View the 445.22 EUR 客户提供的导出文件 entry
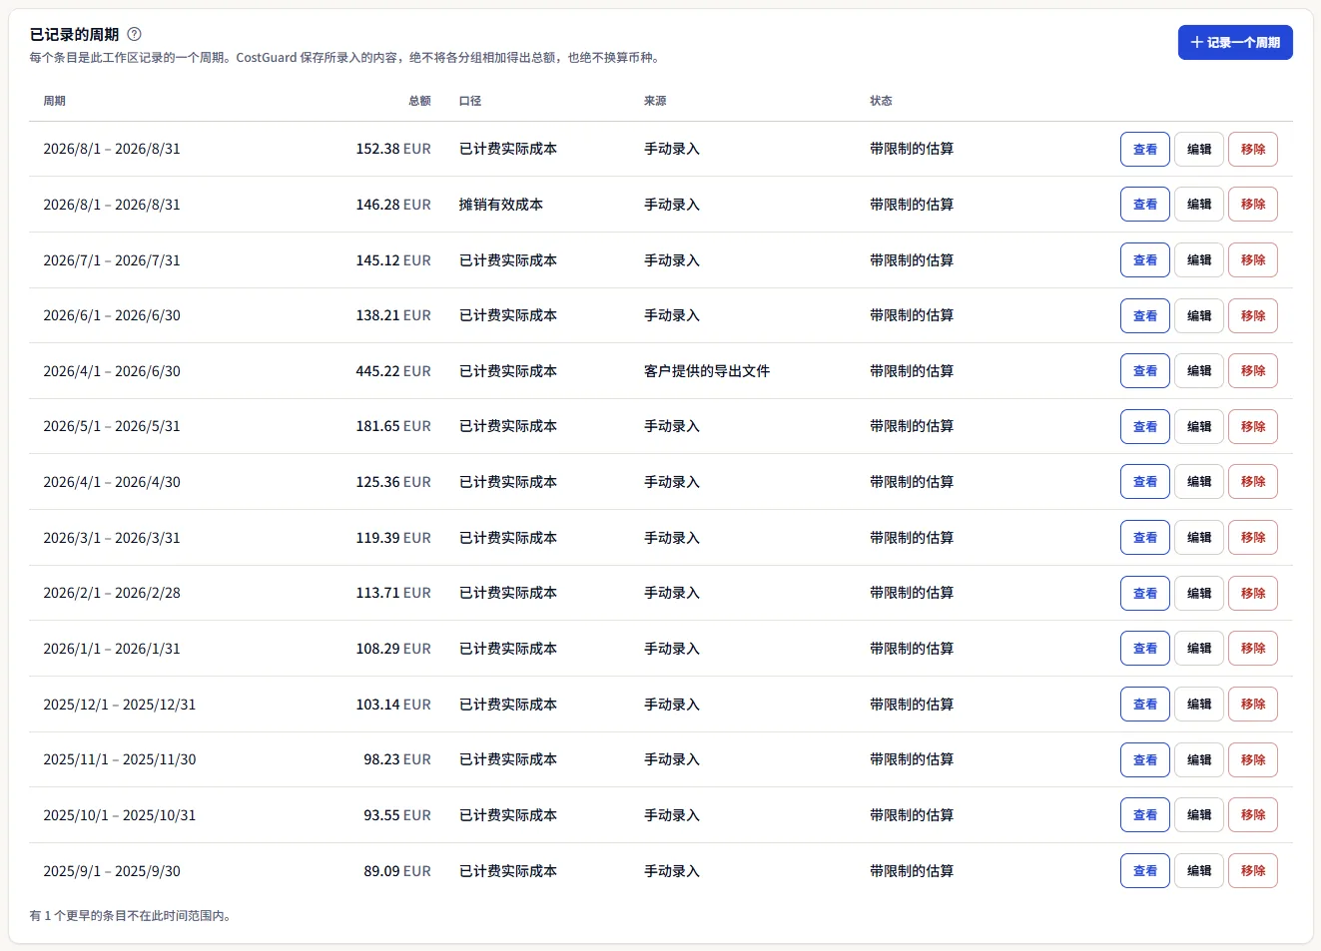The width and height of the screenshot is (1321, 951). click(1145, 371)
